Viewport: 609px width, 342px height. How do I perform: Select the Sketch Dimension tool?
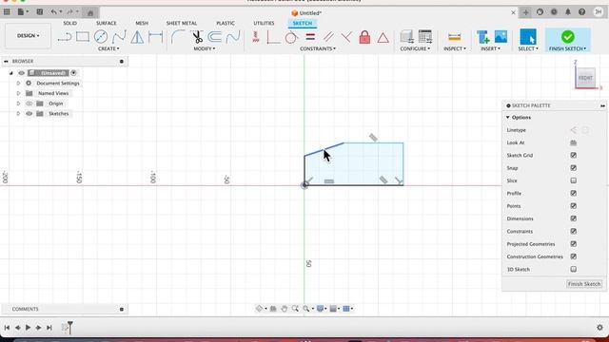tap(155, 37)
